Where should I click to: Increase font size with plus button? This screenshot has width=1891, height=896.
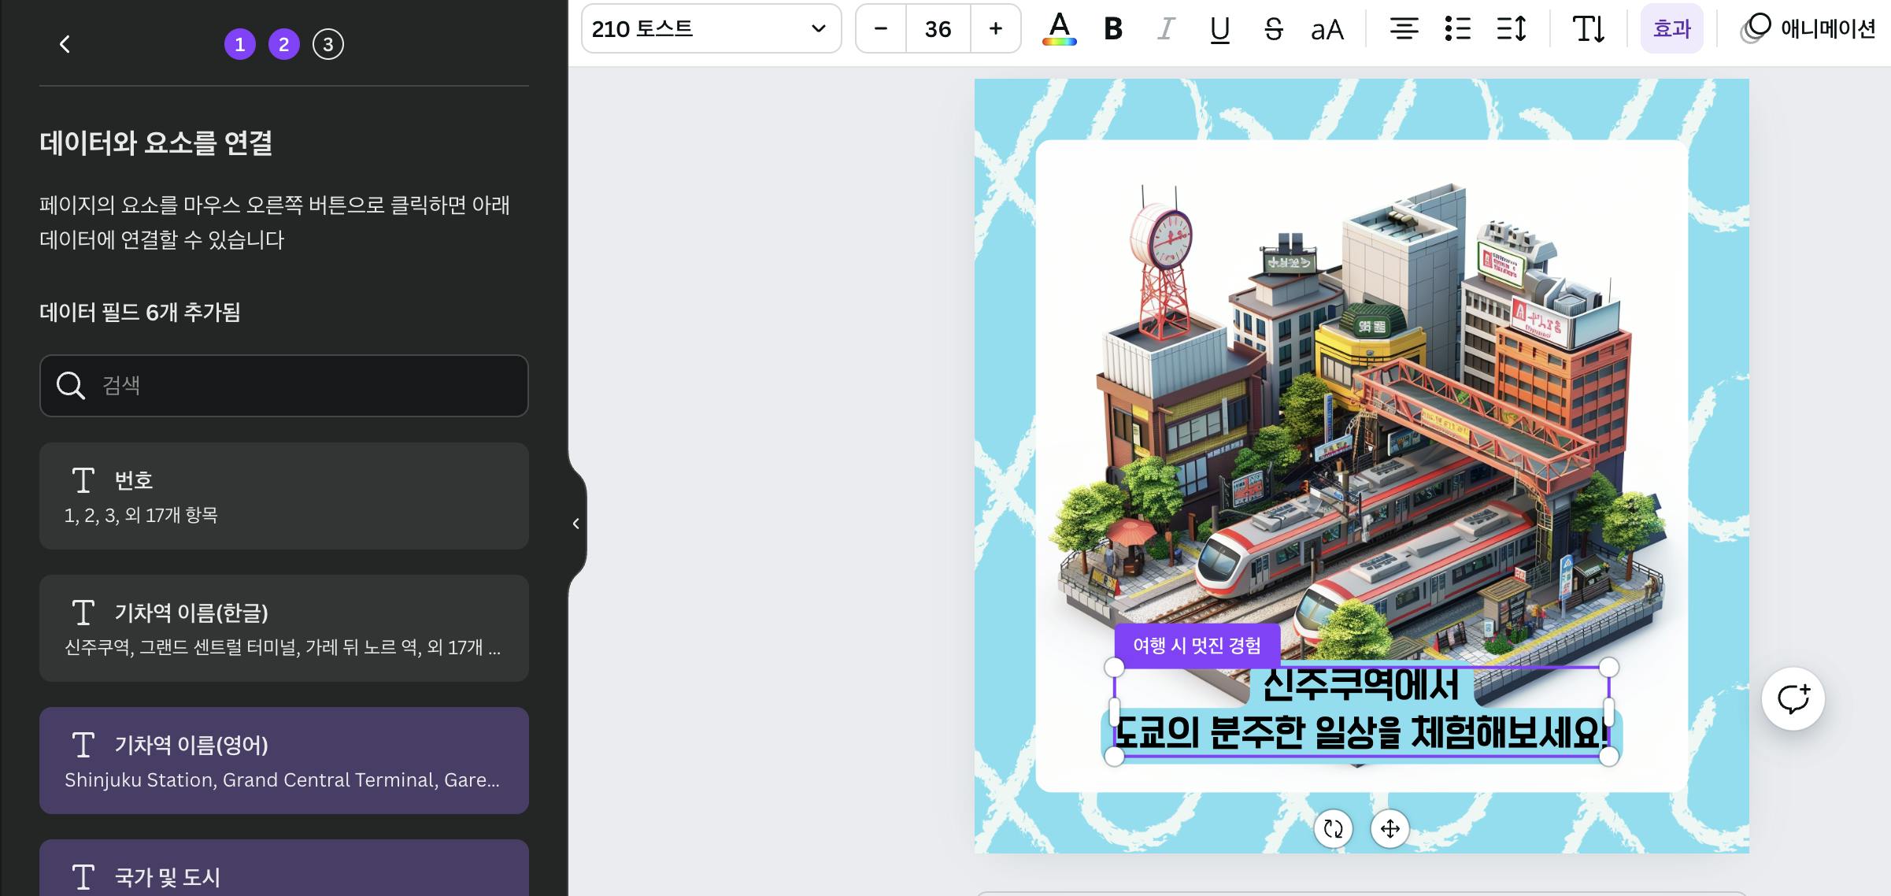click(x=995, y=29)
